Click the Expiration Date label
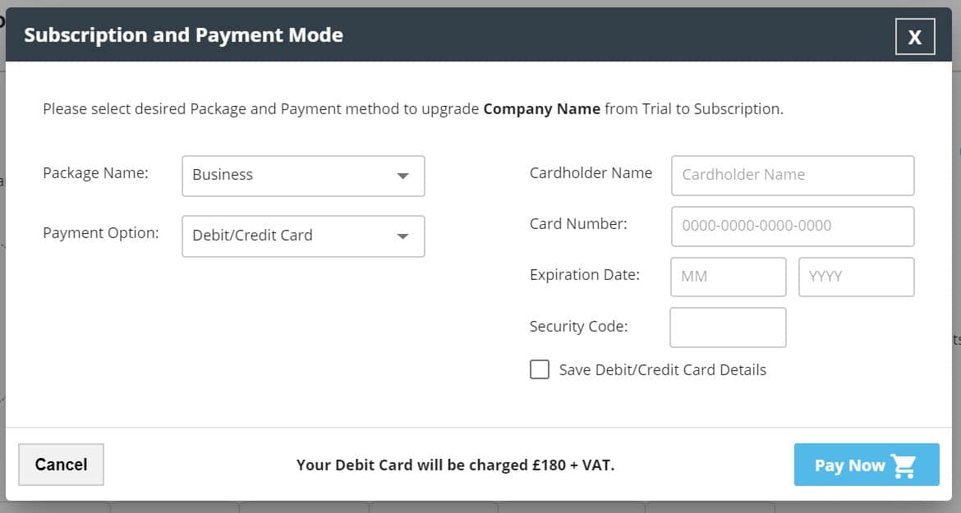 (584, 275)
